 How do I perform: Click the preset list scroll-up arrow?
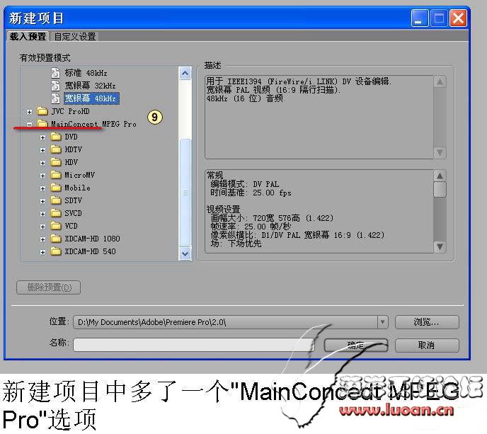tap(185, 74)
